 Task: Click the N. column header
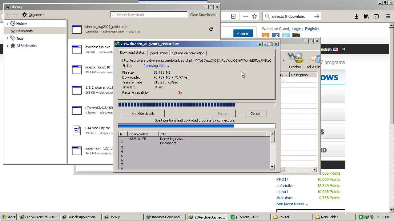click(123, 134)
